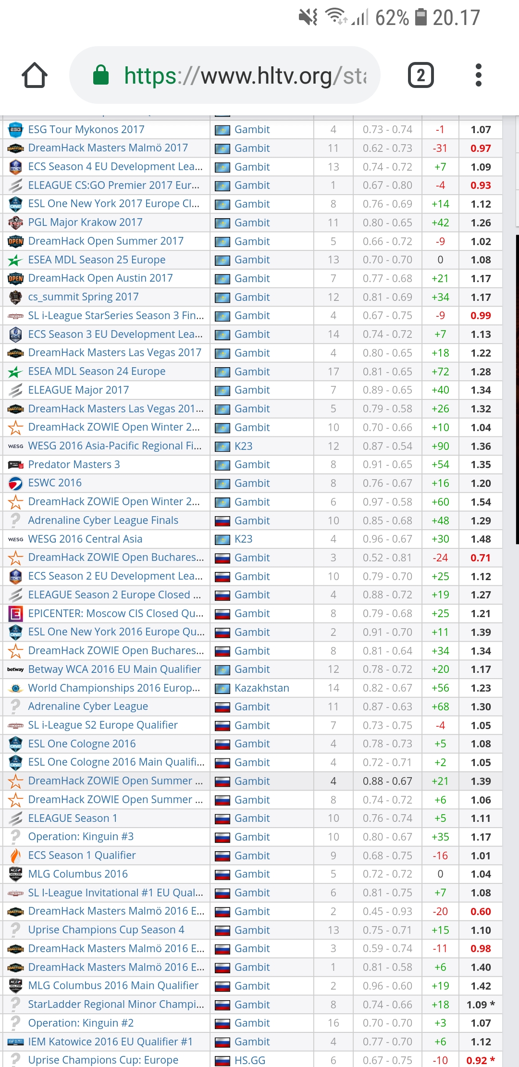Open Adrenaline Cyber League Finals link
519x1067 pixels.
pos(103,520)
